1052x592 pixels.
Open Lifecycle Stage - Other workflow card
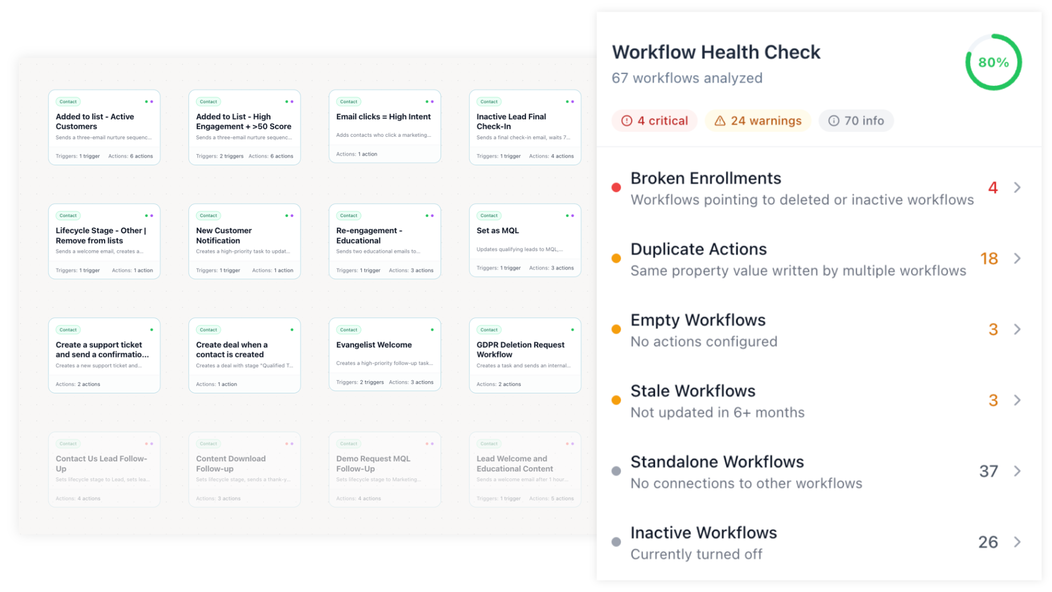[104, 241]
